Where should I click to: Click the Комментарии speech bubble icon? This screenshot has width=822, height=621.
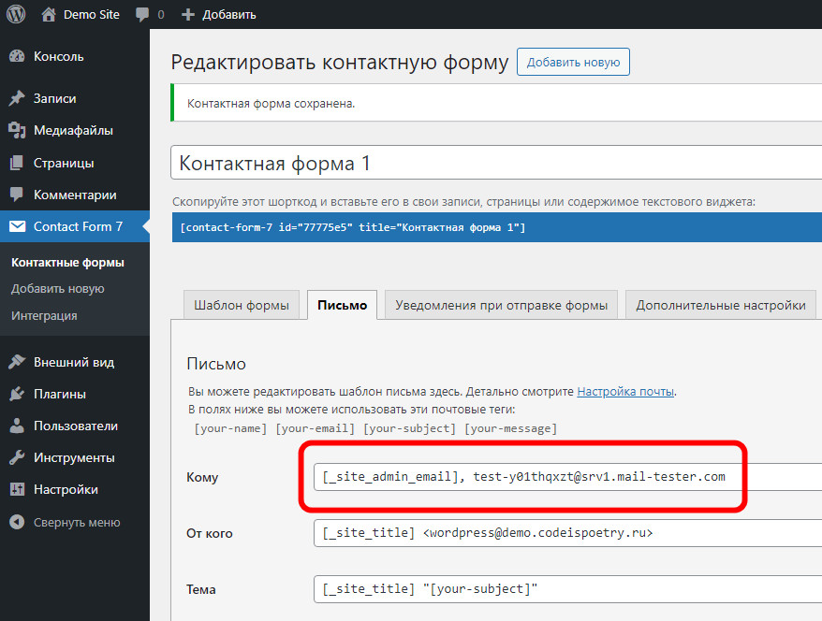[x=17, y=195]
